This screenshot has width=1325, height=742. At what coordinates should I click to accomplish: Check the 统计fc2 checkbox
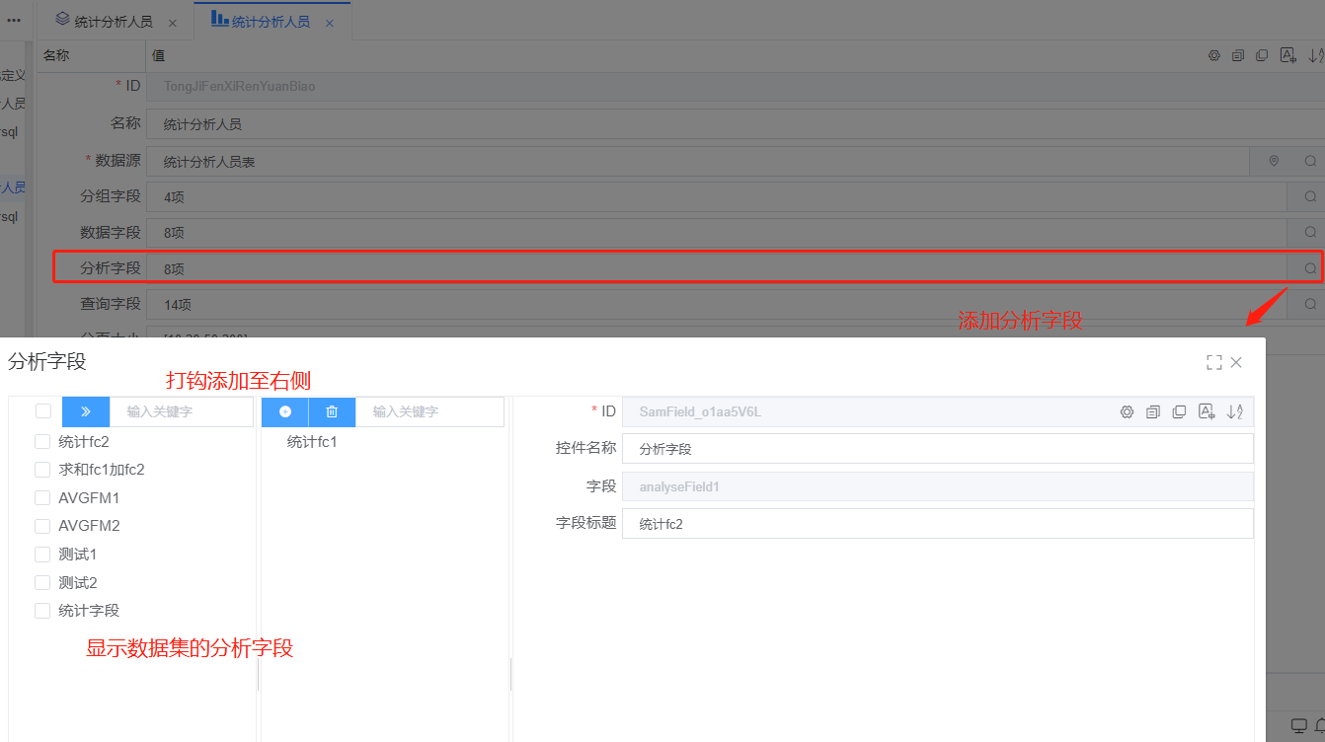[x=42, y=442]
